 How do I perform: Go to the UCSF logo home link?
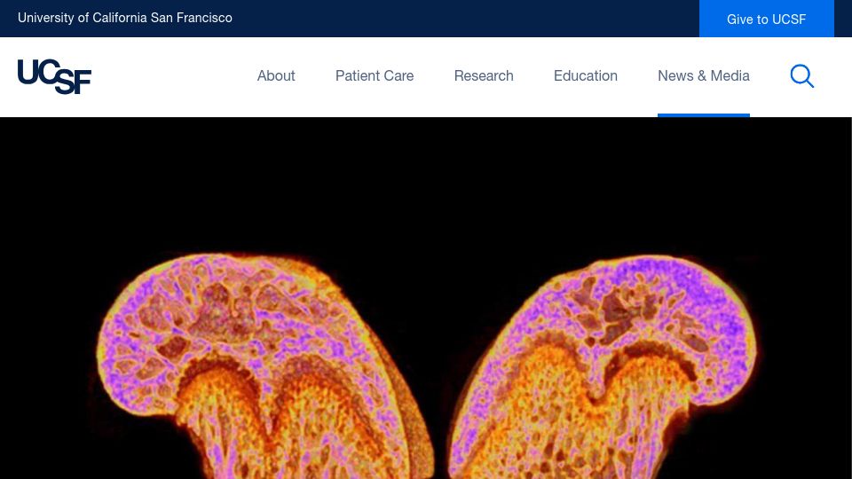pos(54,76)
